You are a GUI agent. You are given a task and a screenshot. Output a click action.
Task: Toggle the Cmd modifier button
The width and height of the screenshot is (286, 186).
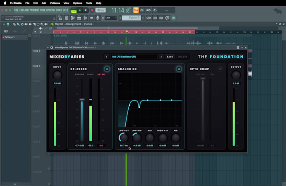[x=155, y=18]
